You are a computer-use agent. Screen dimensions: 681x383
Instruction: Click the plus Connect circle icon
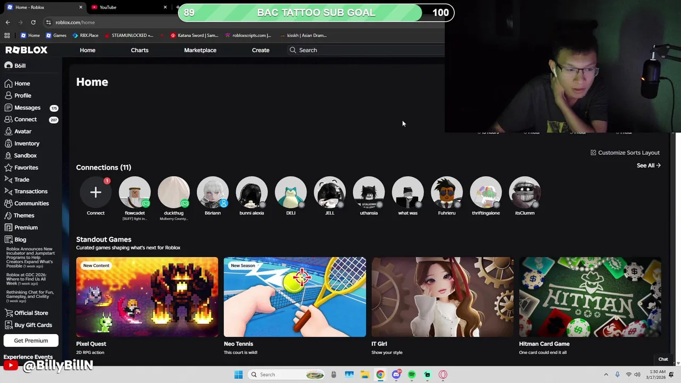(x=96, y=192)
